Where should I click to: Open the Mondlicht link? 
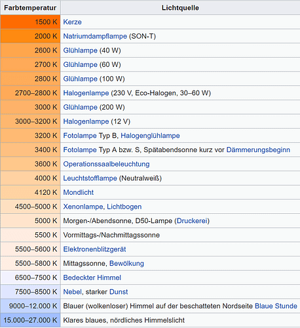(x=78, y=192)
